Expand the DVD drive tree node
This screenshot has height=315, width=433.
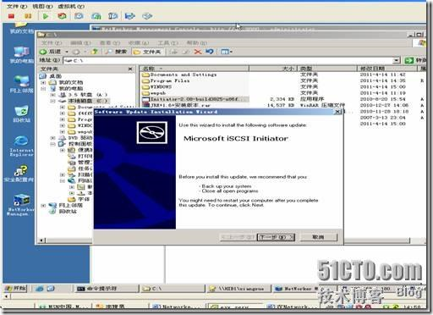tap(52, 138)
